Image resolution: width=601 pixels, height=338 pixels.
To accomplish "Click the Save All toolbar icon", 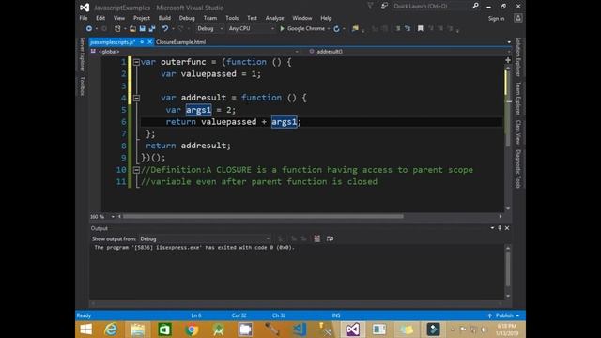I will pyautogui.click(x=152, y=29).
